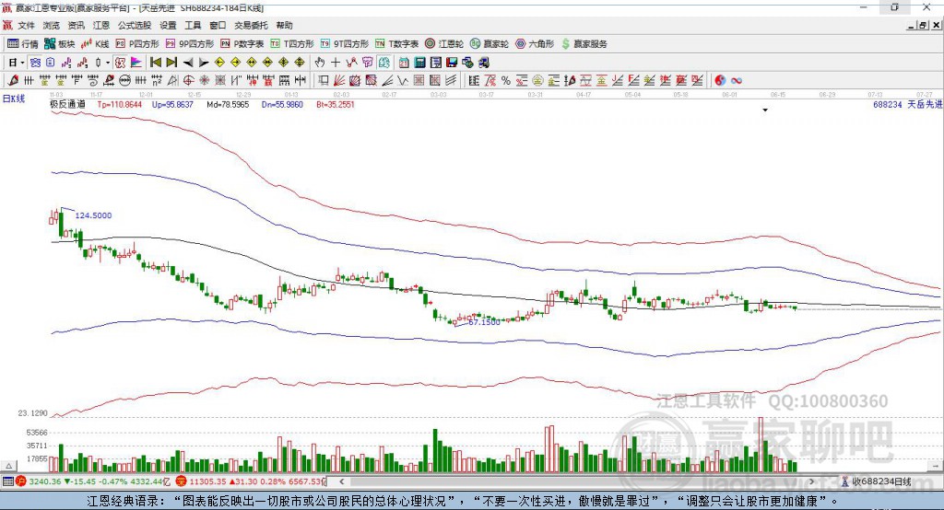Select the spiral drawing tool

pyautogui.click(x=93, y=81)
